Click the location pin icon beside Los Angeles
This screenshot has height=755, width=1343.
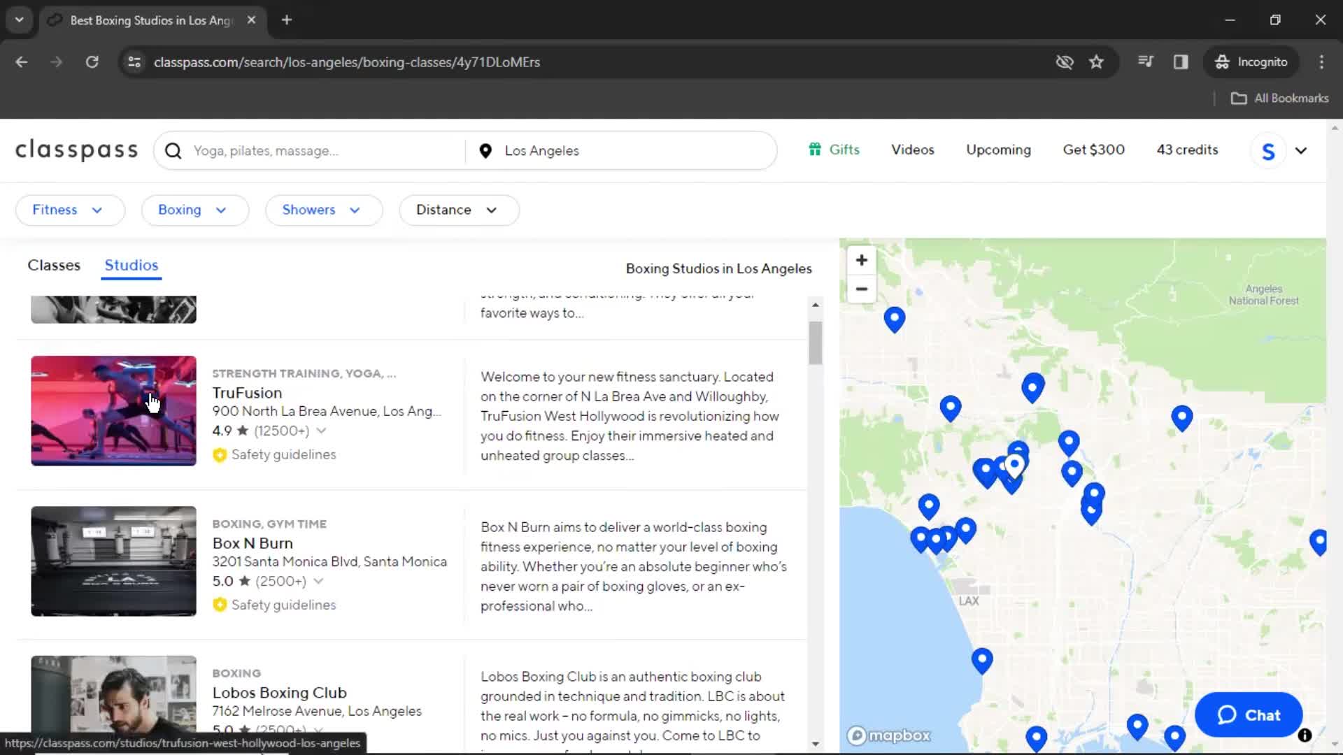click(485, 151)
